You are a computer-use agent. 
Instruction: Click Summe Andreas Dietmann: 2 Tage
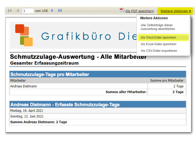click(x=39, y=122)
